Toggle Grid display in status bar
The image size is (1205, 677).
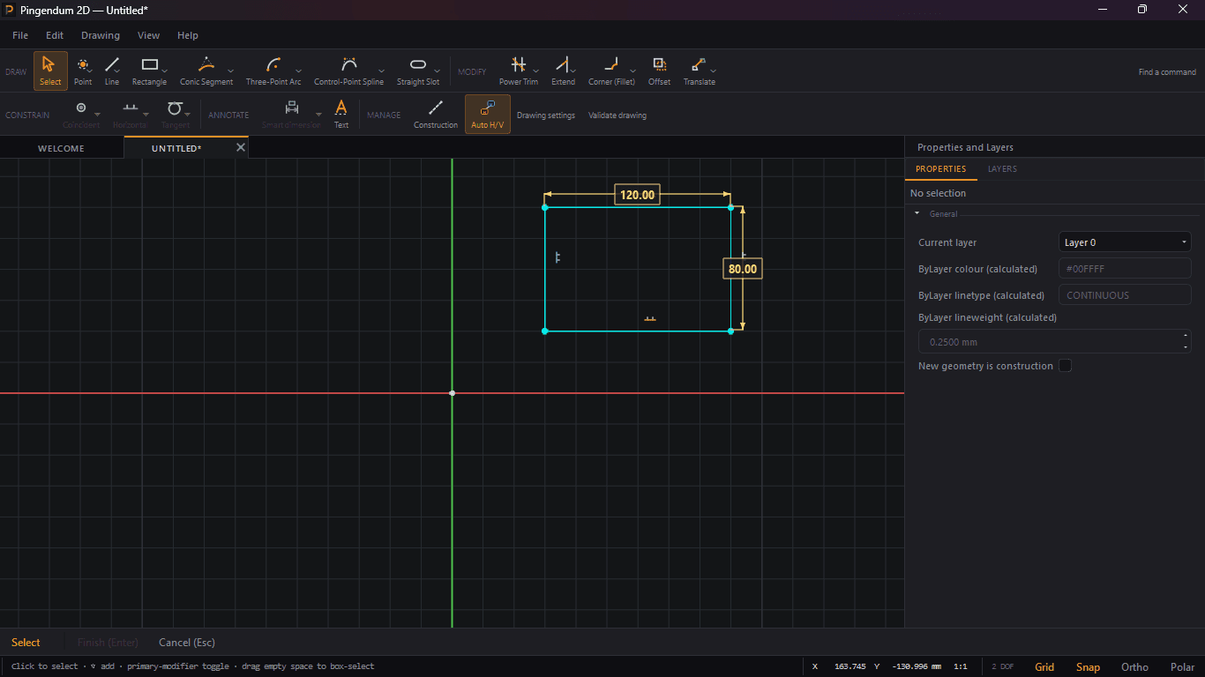[1044, 667]
